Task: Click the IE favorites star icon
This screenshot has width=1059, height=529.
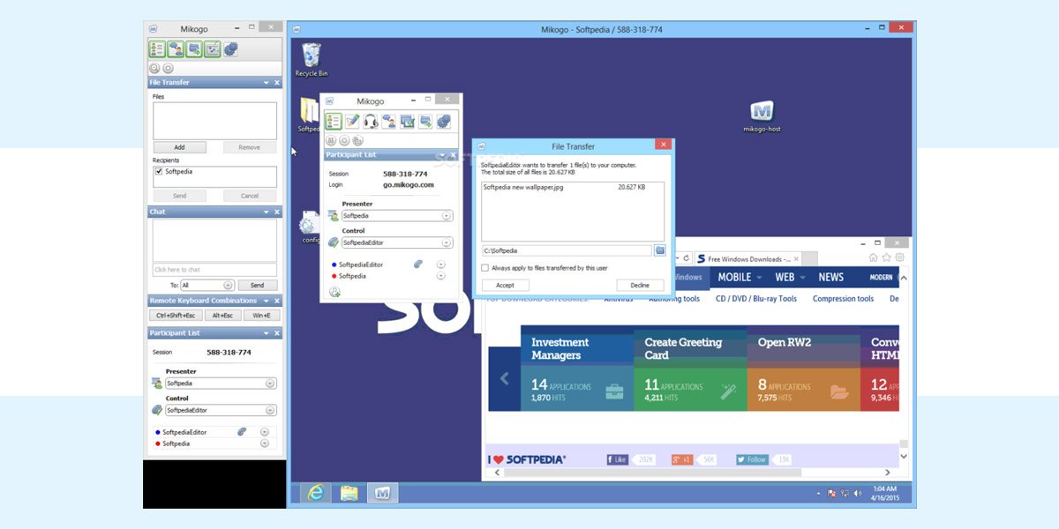Action: 886,257
